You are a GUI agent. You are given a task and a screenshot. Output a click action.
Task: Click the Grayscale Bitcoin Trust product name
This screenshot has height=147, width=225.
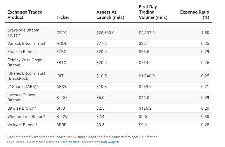point(23,33)
